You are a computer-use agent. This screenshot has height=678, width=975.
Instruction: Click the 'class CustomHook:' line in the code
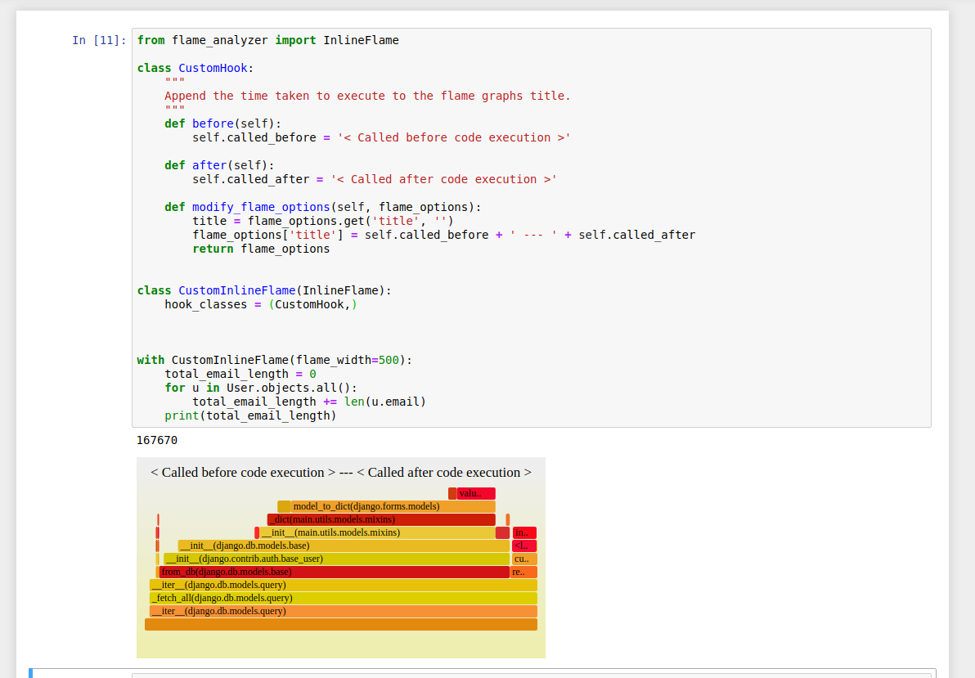click(x=195, y=68)
